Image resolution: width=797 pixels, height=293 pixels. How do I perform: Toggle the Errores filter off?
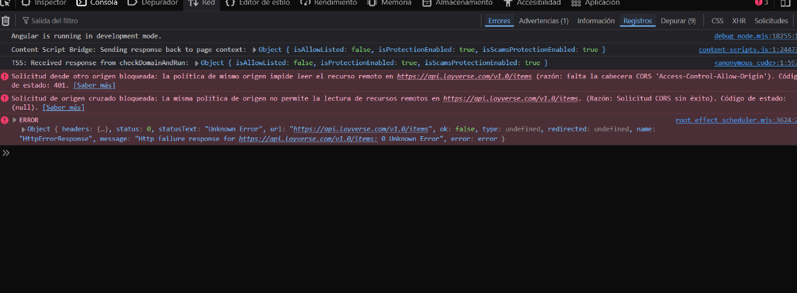click(x=499, y=21)
